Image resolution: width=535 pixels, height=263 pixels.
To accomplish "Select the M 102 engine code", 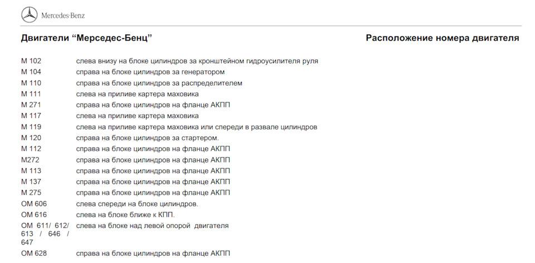I will coord(31,61).
